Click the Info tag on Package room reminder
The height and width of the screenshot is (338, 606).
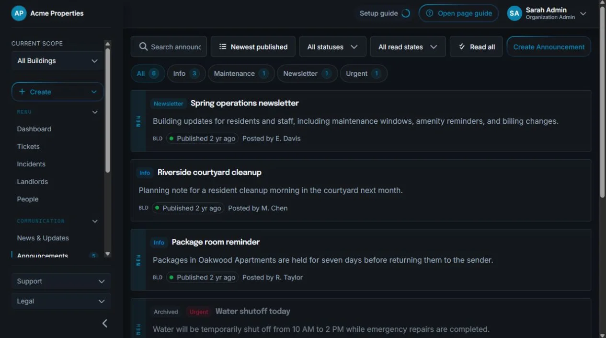[159, 243]
